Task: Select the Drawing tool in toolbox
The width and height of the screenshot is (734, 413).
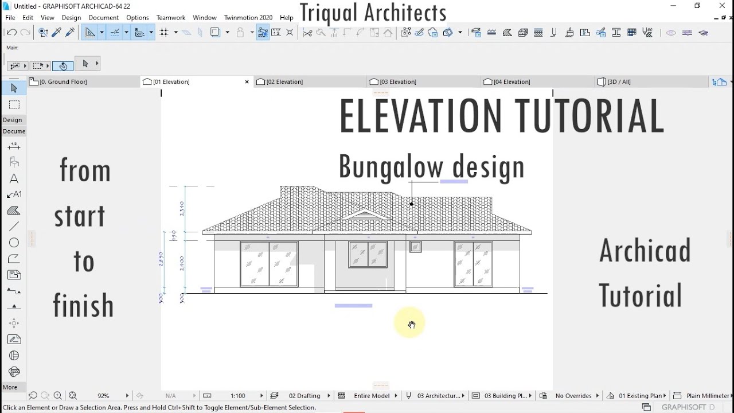Action: click(14, 275)
